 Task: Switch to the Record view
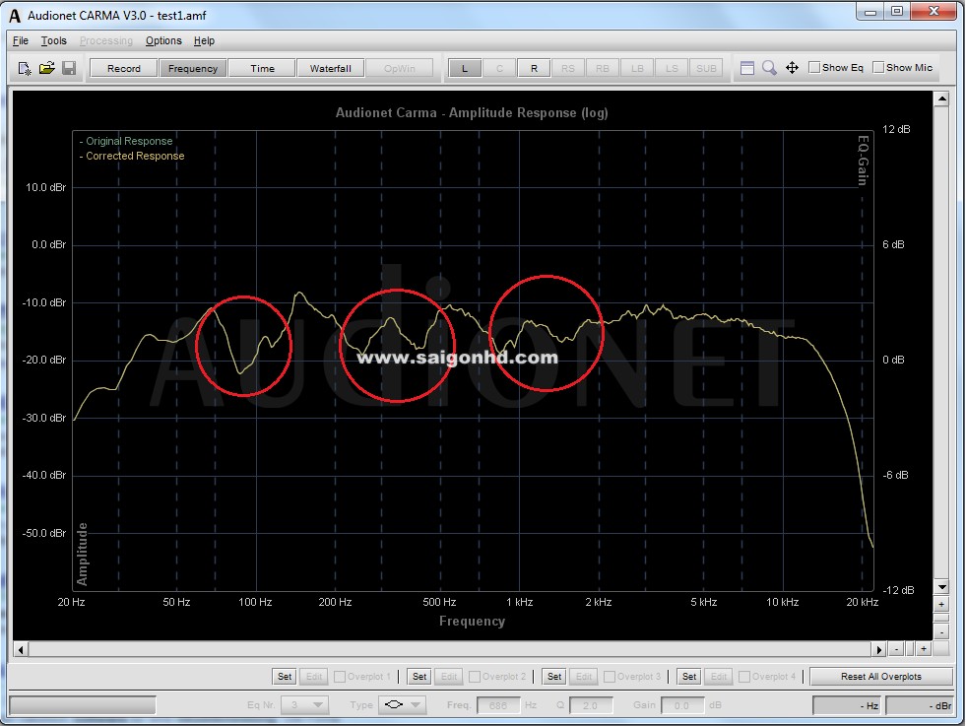(x=124, y=68)
